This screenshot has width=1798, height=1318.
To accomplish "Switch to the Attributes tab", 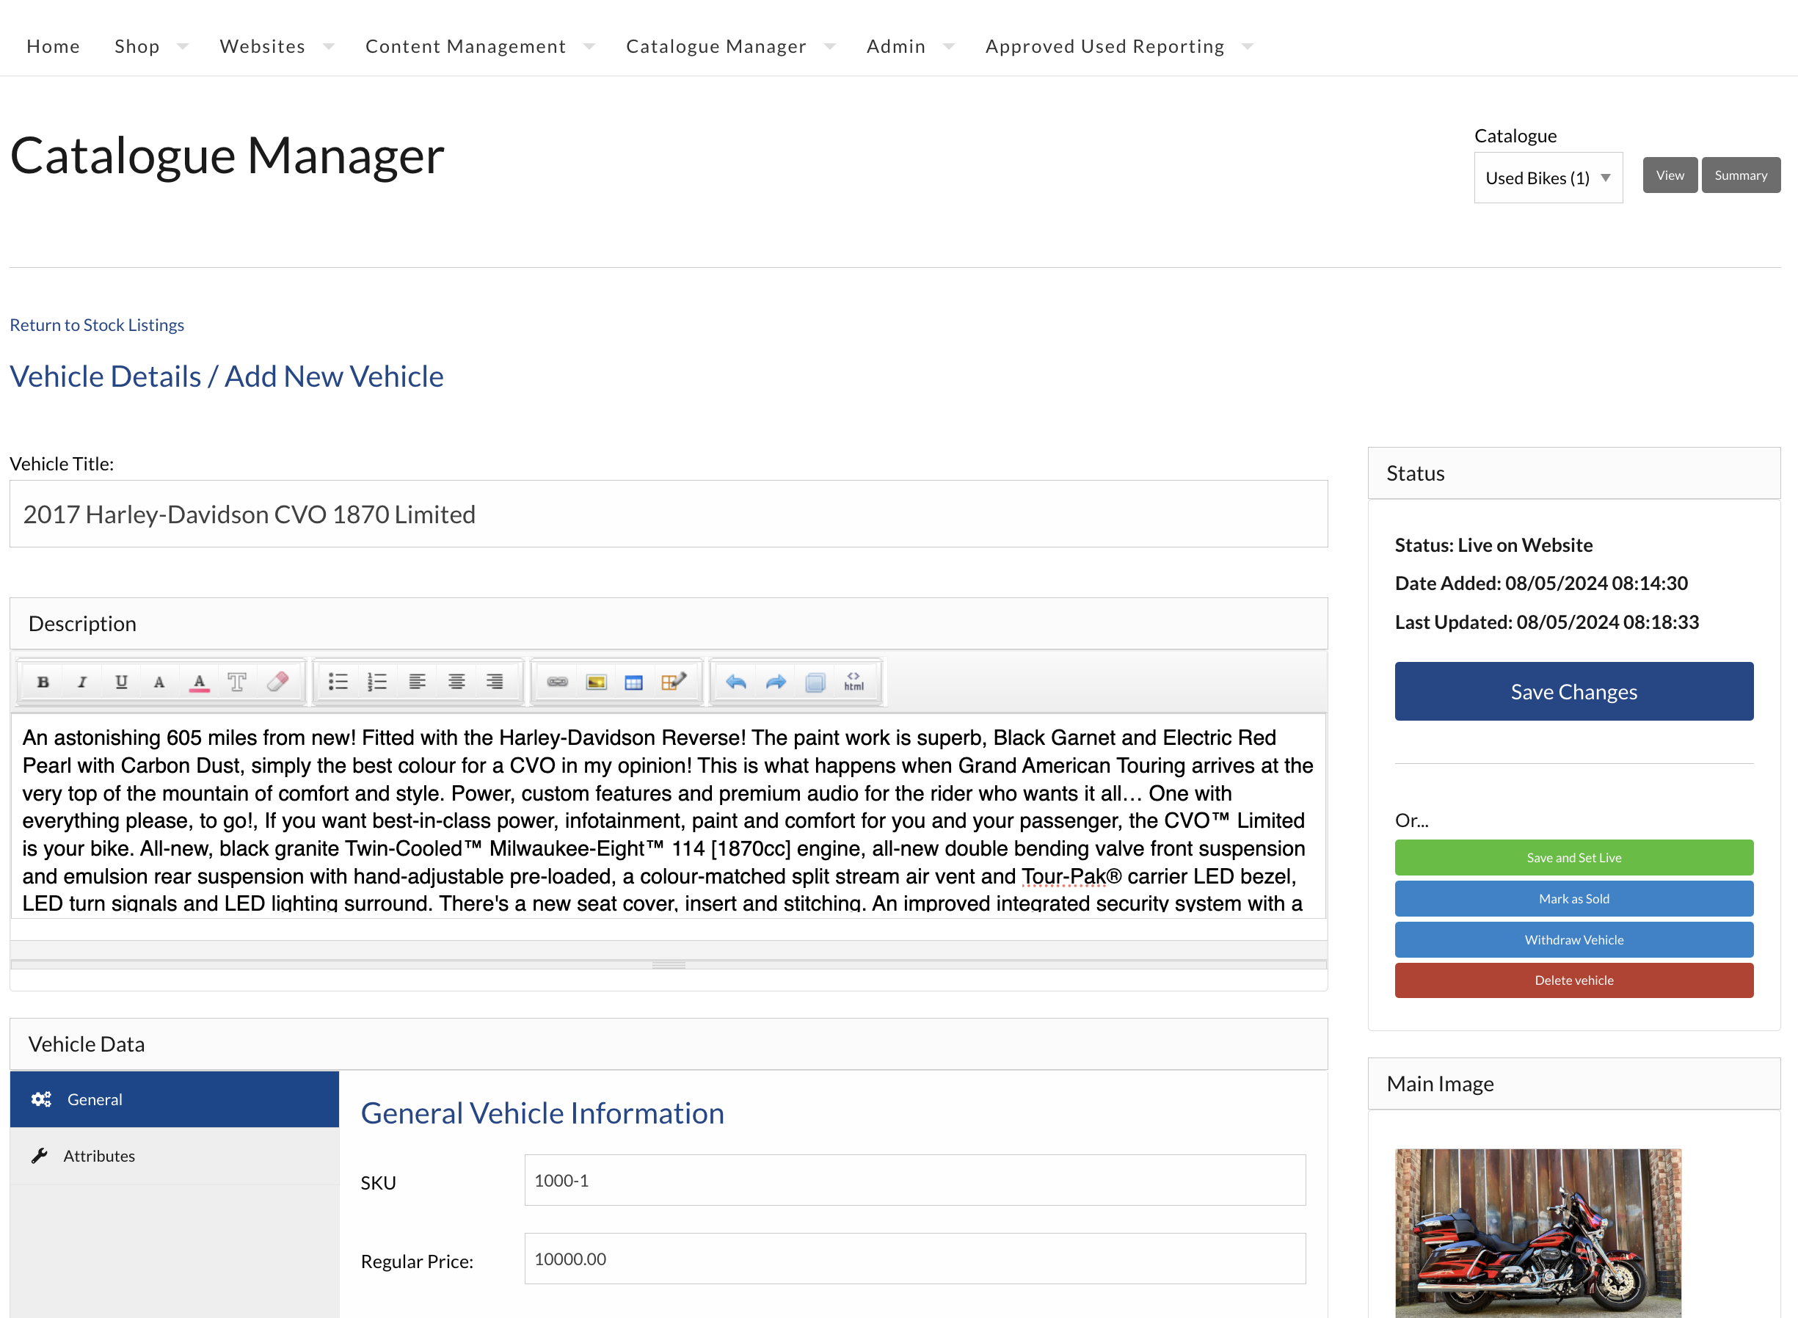I will (99, 1155).
